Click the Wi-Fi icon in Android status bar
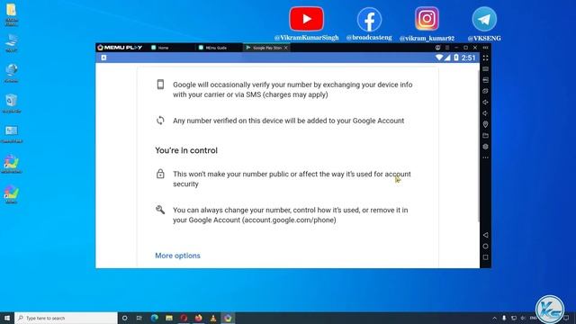The height and width of the screenshot is (324, 576). click(438, 58)
